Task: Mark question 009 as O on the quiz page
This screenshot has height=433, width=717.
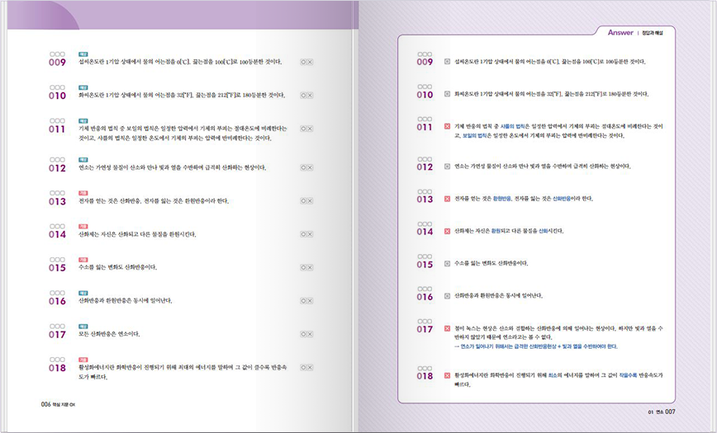Action: tap(303, 62)
